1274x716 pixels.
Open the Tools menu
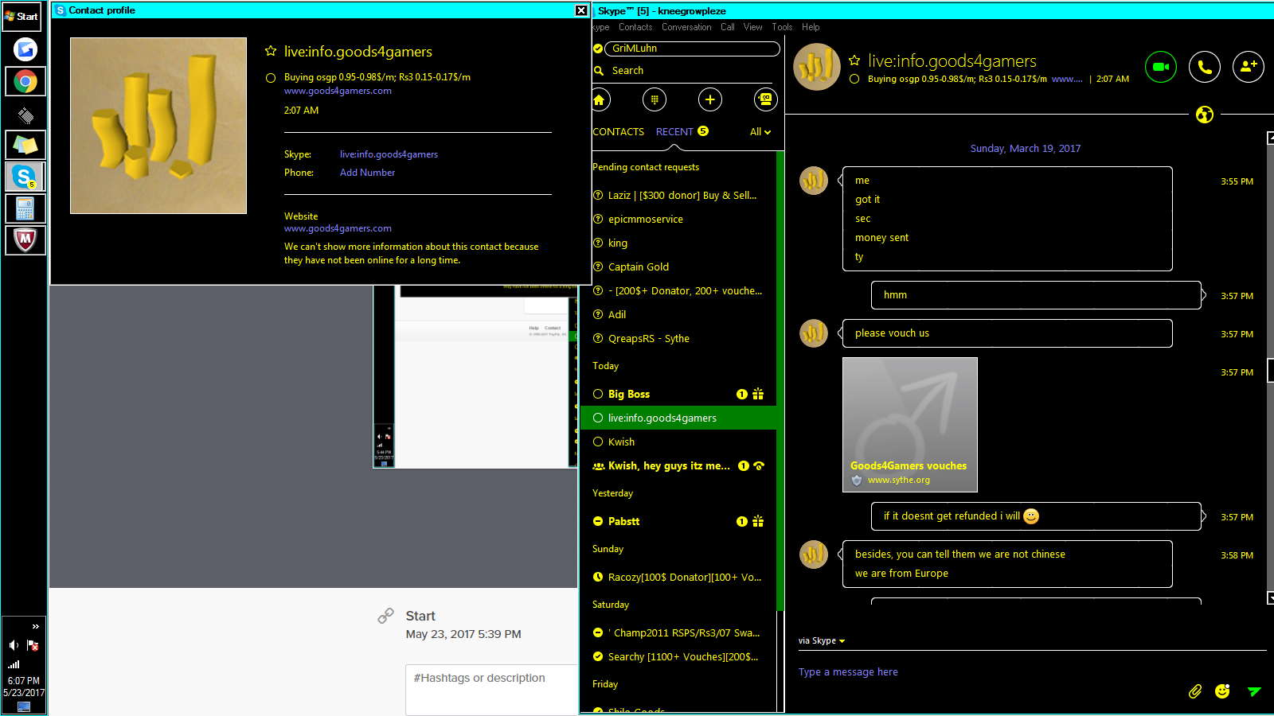[x=782, y=27]
